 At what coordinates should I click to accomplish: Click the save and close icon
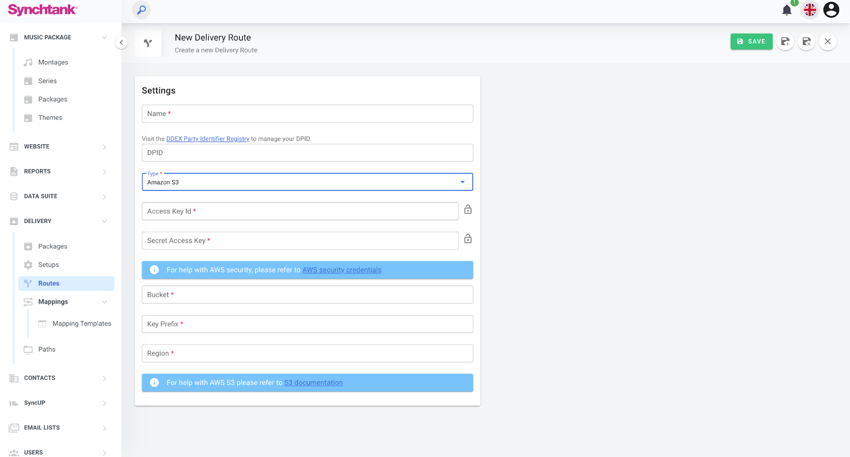806,41
